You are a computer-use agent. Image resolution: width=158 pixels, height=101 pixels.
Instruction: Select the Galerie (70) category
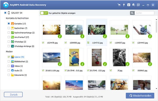click(x=19, y=57)
